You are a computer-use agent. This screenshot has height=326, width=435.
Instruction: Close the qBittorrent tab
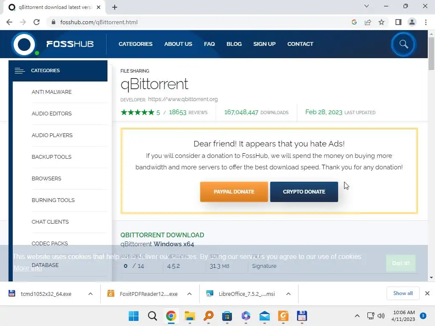coord(99,7)
